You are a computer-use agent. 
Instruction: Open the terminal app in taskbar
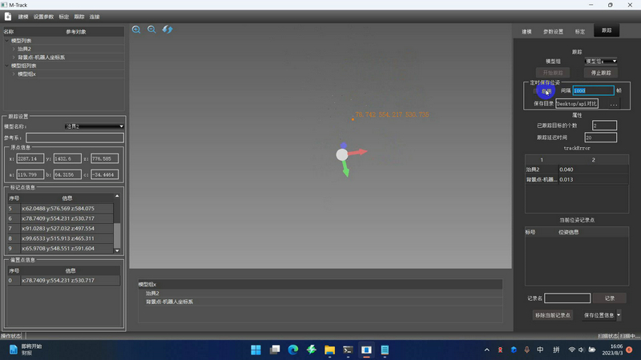coord(348,350)
